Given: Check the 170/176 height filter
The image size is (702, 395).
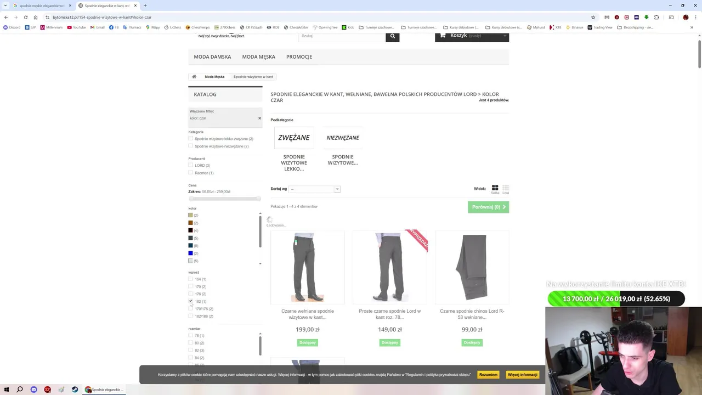Looking at the screenshot, I should [190, 309].
